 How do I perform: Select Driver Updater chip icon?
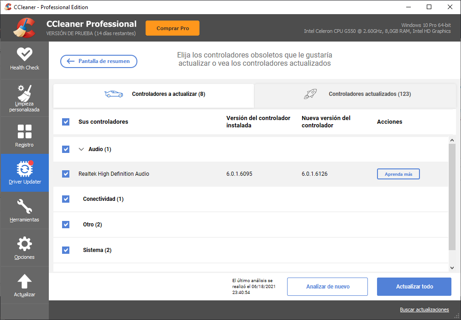[x=25, y=169]
